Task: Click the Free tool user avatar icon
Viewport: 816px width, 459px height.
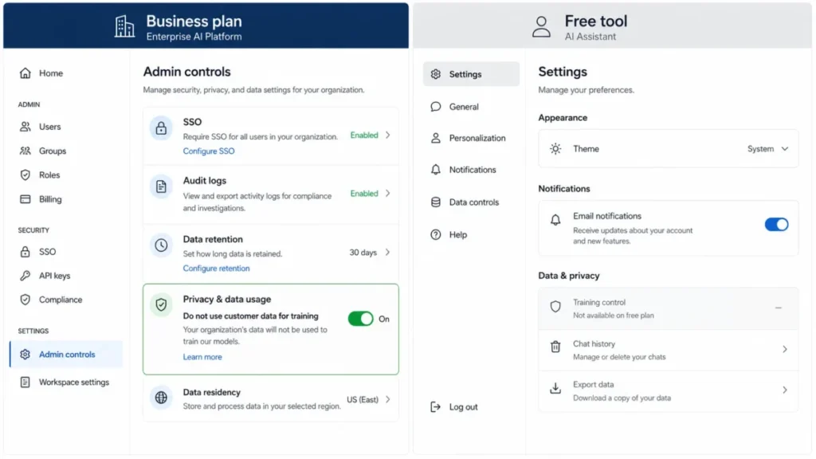Action: pyautogui.click(x=541, y=26)
